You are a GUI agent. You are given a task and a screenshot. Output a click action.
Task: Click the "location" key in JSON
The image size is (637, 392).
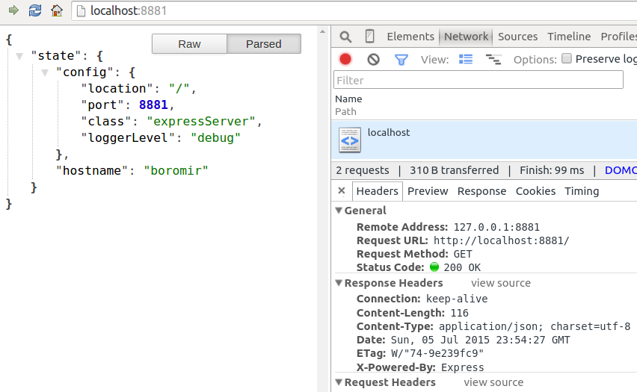pos(117,88)
